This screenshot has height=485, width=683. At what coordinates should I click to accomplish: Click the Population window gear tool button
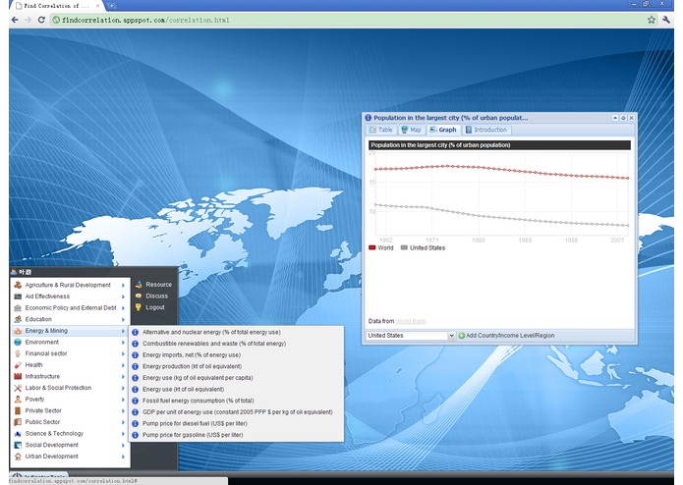tap(623, 118)
